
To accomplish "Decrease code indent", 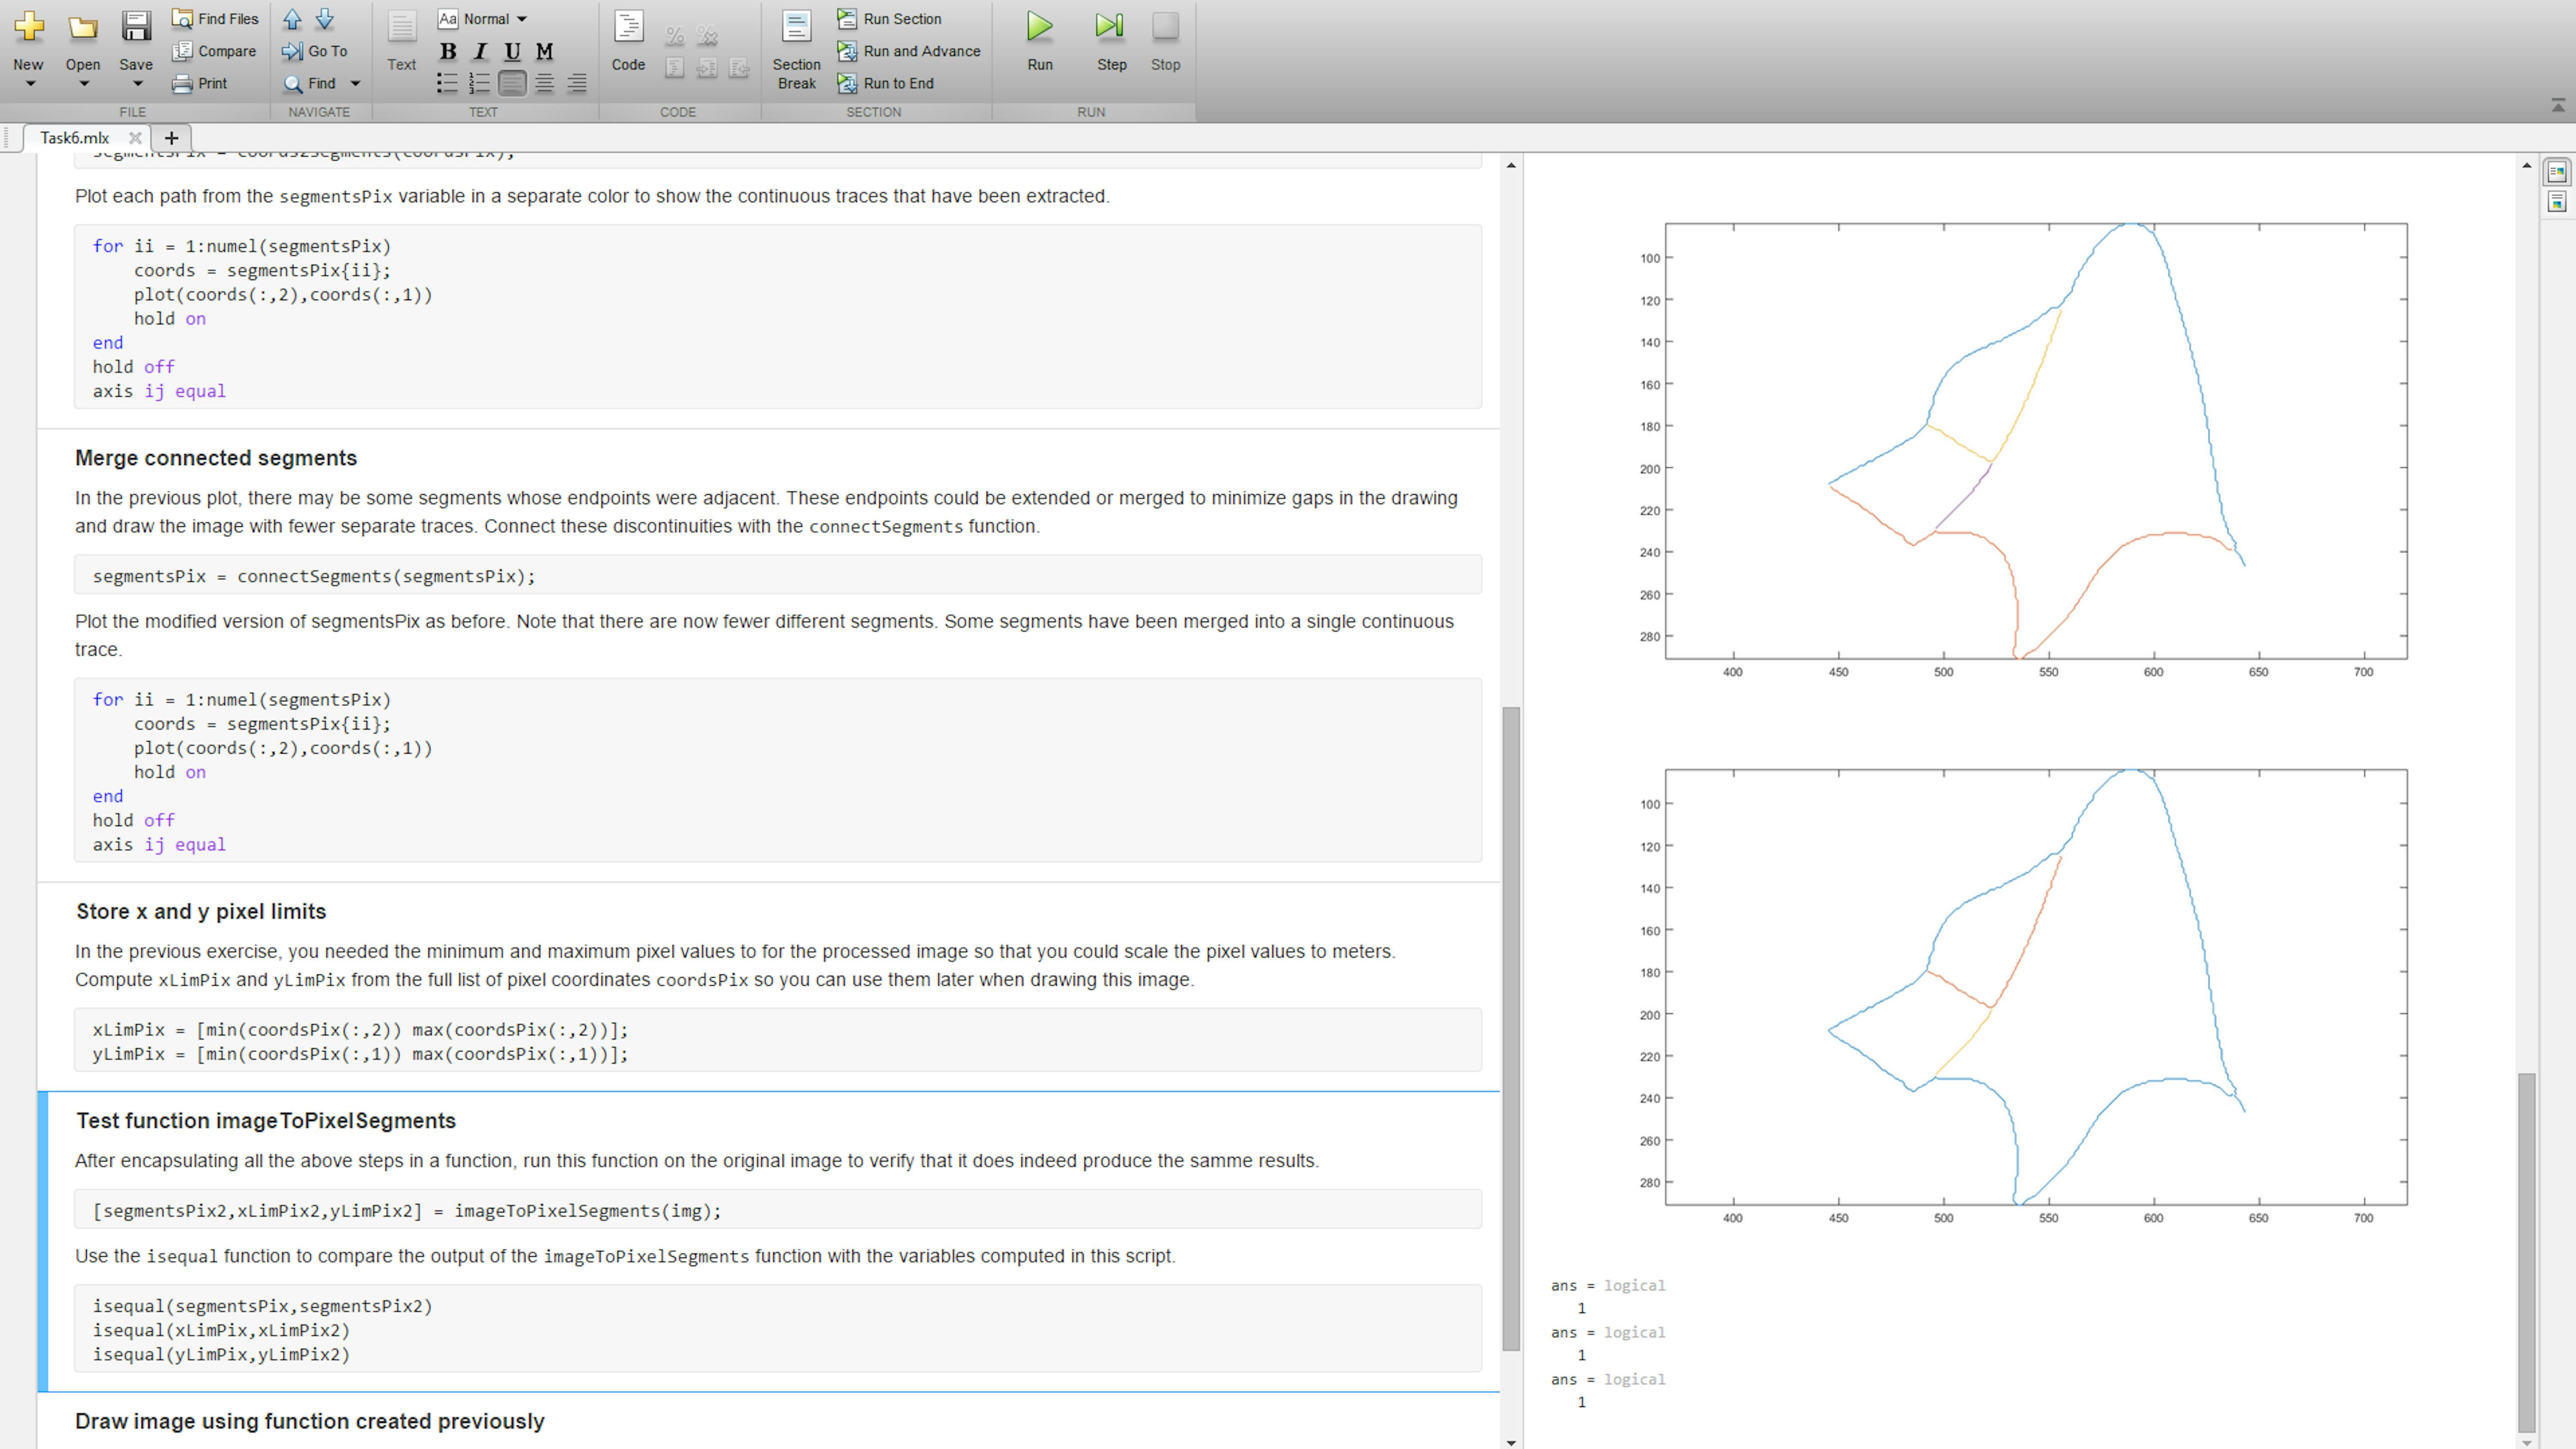I will point(739,68).
